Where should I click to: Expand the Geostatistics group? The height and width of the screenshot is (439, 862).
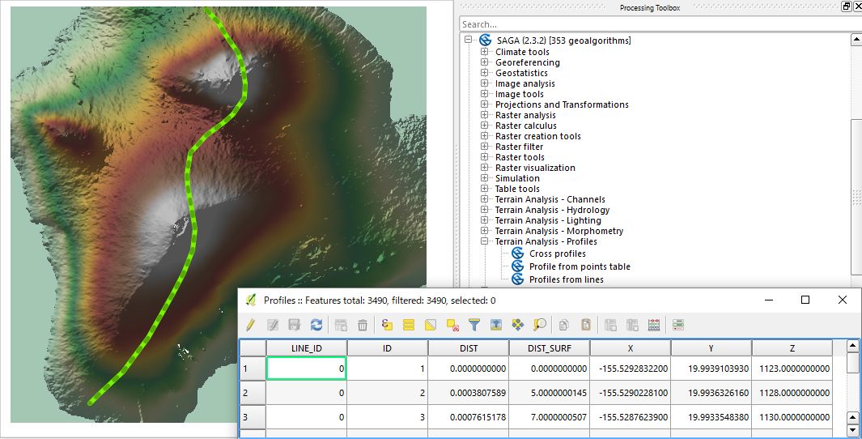tap(484, 73)
